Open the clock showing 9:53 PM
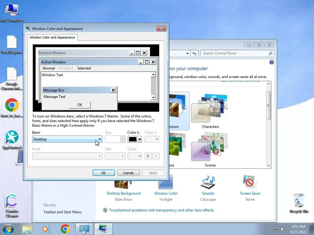The image size is (314, 235). 298,229
